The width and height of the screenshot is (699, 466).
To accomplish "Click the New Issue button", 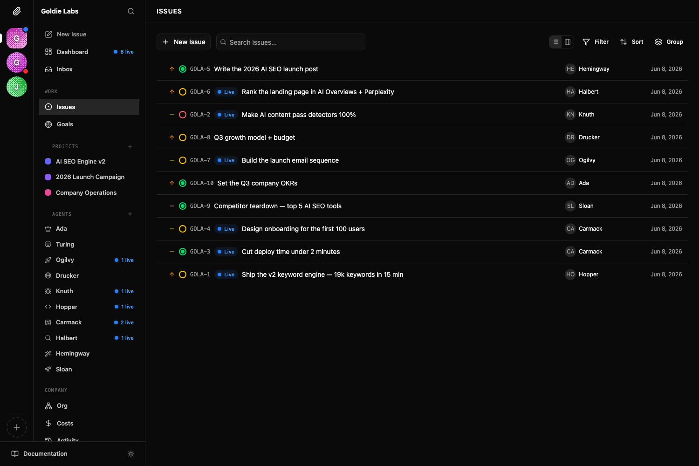I will [184, 42].
